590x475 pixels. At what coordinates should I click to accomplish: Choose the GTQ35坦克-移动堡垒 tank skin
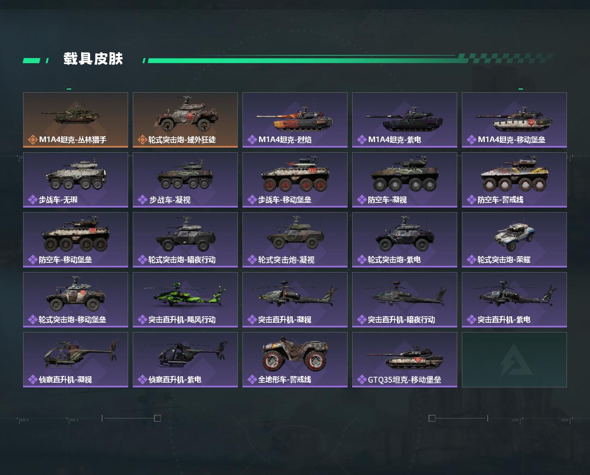[x=405, y=360]
